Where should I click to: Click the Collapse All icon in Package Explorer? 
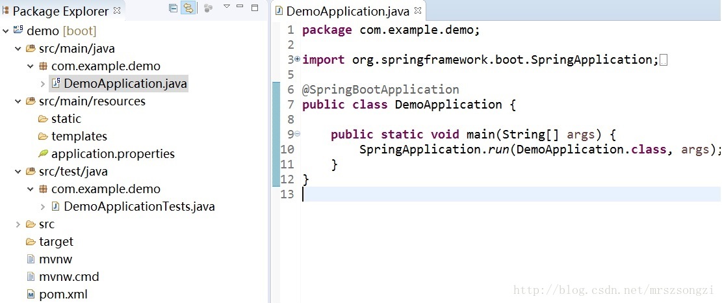tap(173, 8)
